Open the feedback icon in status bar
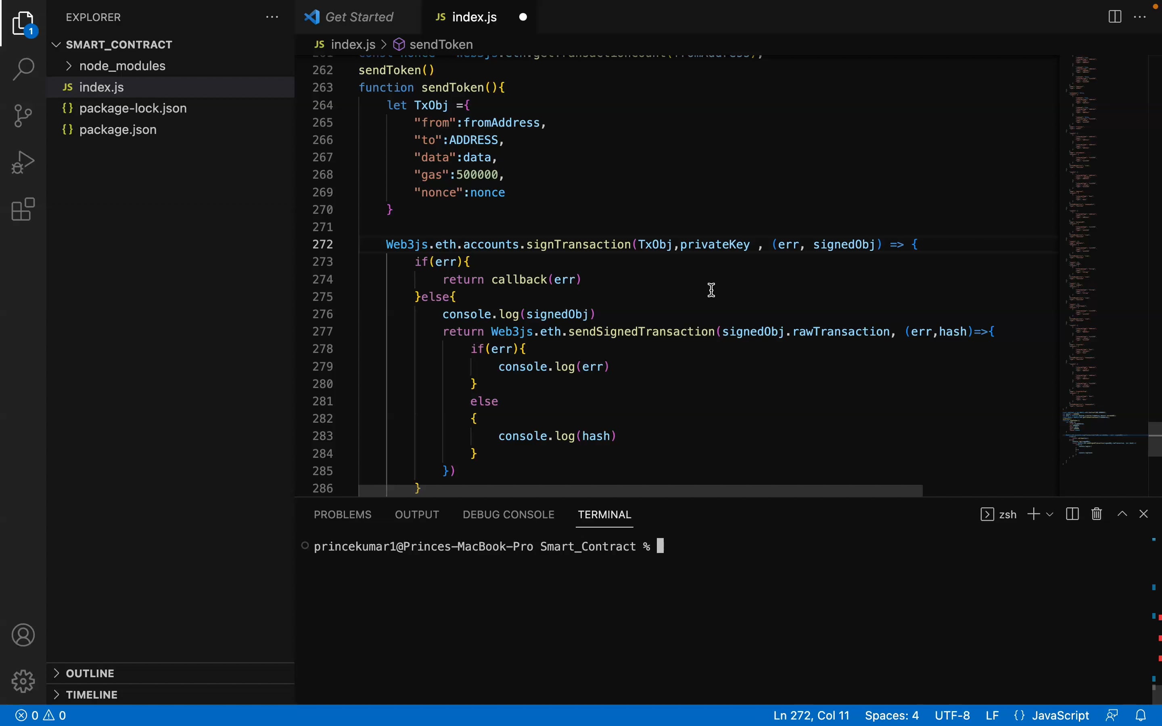 click(1112, 716)
